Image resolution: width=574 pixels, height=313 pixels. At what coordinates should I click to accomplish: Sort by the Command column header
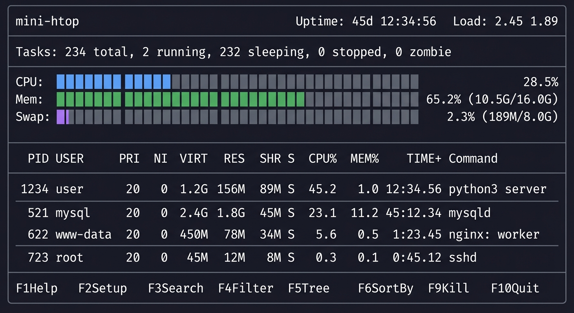473,159
